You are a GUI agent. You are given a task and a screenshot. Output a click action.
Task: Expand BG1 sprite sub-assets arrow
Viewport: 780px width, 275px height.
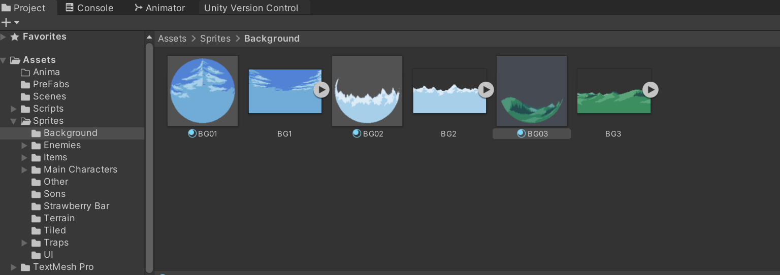coord(321,90)
